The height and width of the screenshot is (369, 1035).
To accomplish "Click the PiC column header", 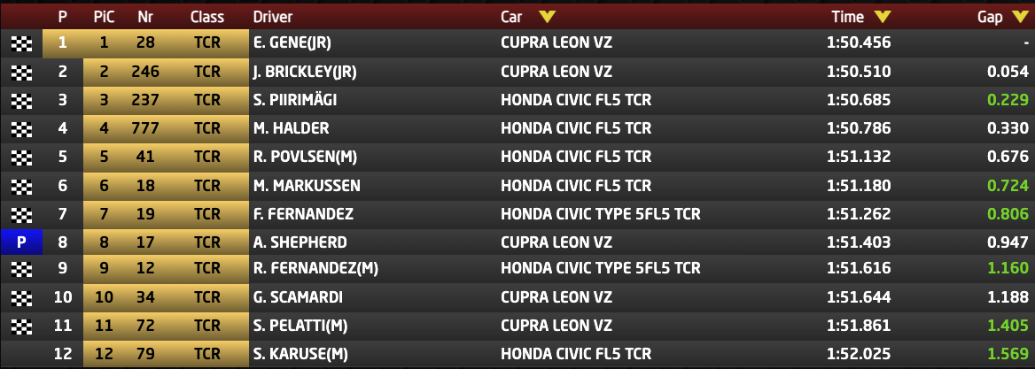I will click(104, 16).
